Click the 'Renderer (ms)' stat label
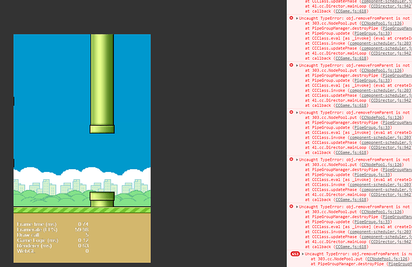The width and height of the screenshot is (412, 267). [35, 245]
